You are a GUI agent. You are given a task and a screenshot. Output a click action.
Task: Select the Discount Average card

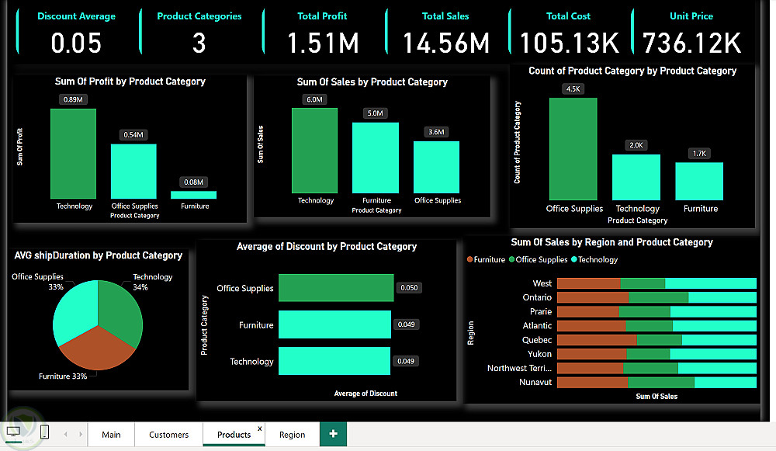76,33
